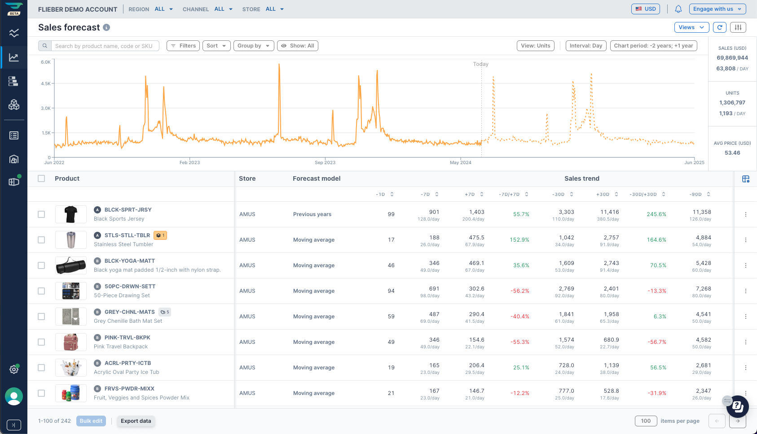Click the Interval: Day control
Screen dimensions: 757x434
pos(585,45)
